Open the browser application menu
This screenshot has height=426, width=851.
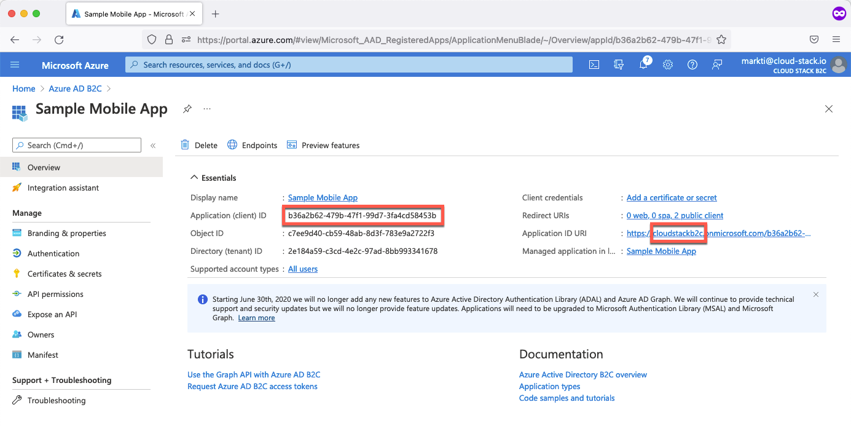836,39
